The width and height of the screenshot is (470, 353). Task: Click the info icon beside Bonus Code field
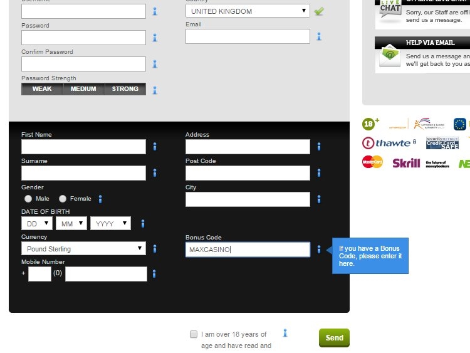tap(319, 250)
